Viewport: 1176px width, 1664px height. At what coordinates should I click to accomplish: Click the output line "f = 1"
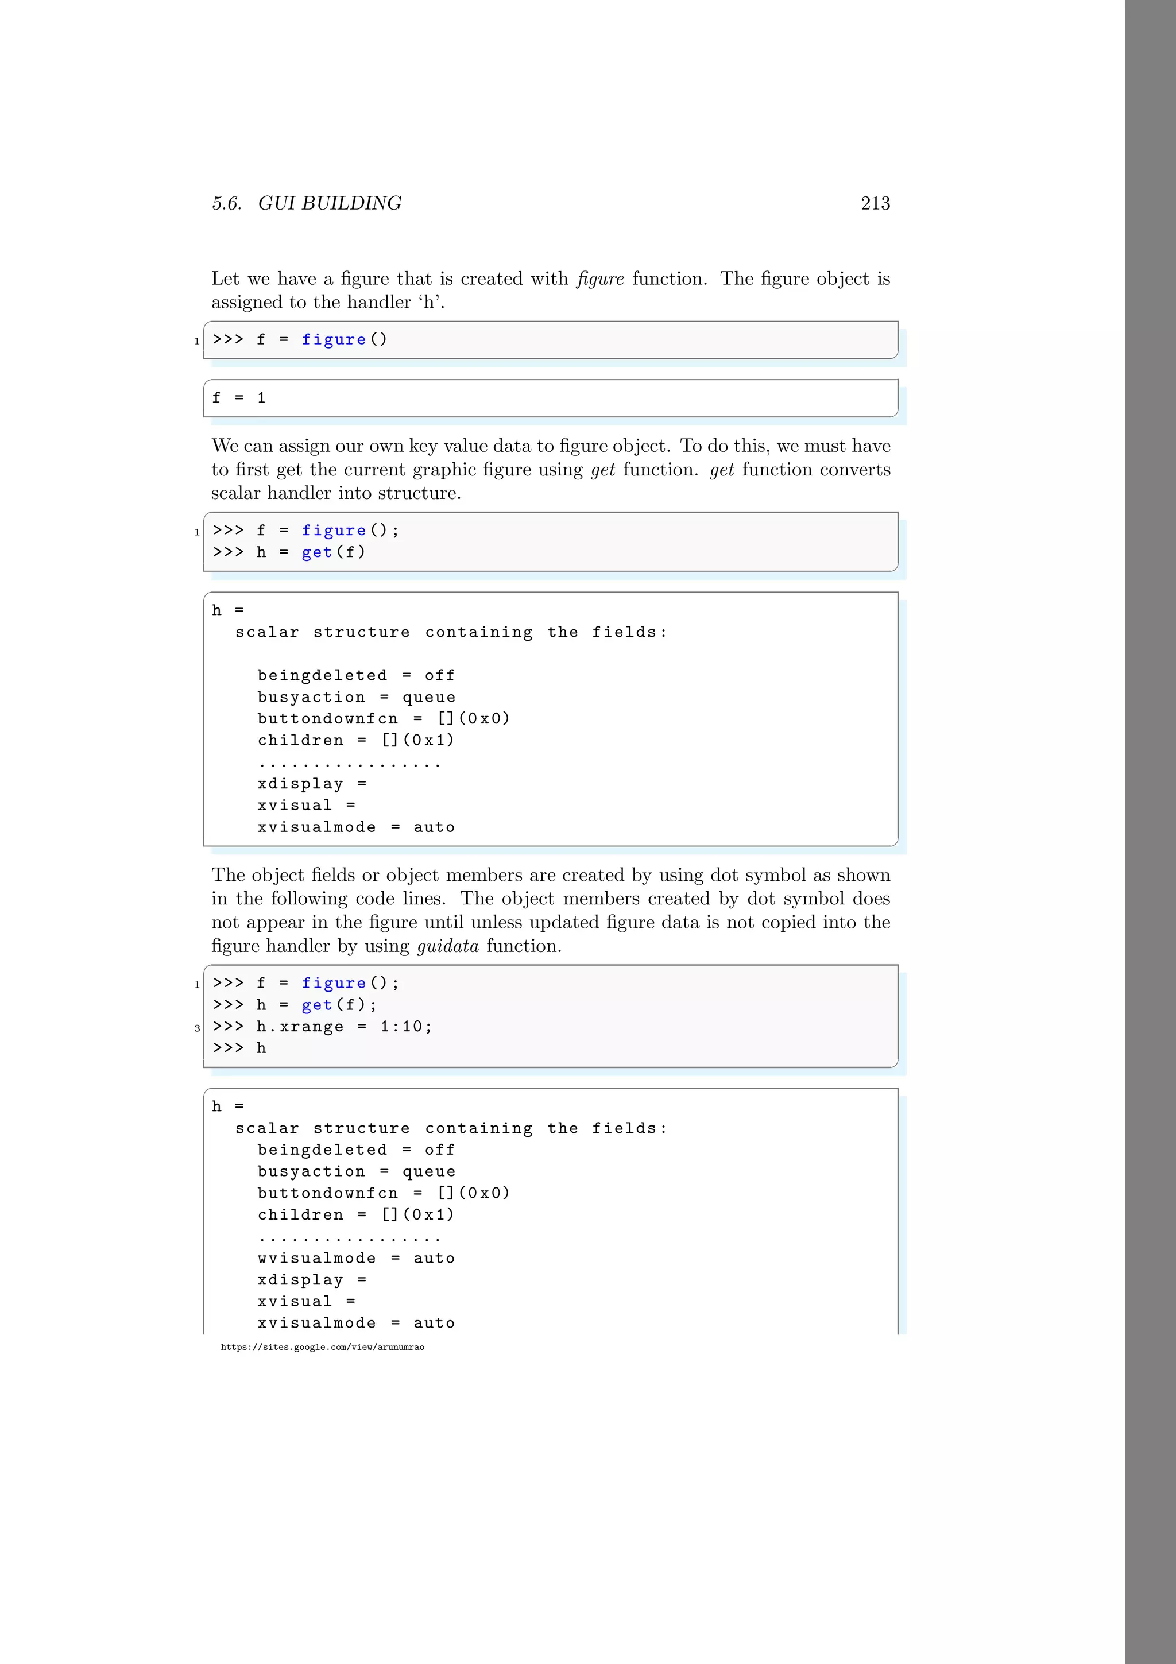coord(239,398)
